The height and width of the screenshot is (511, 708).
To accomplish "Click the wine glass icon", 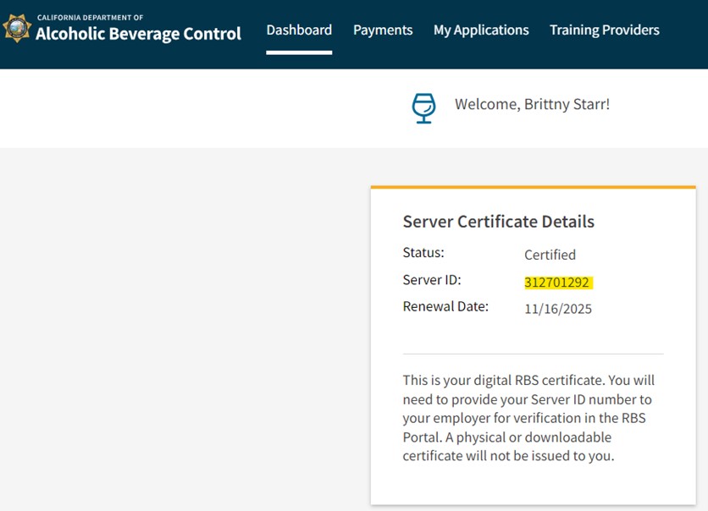I will point(423,107).
